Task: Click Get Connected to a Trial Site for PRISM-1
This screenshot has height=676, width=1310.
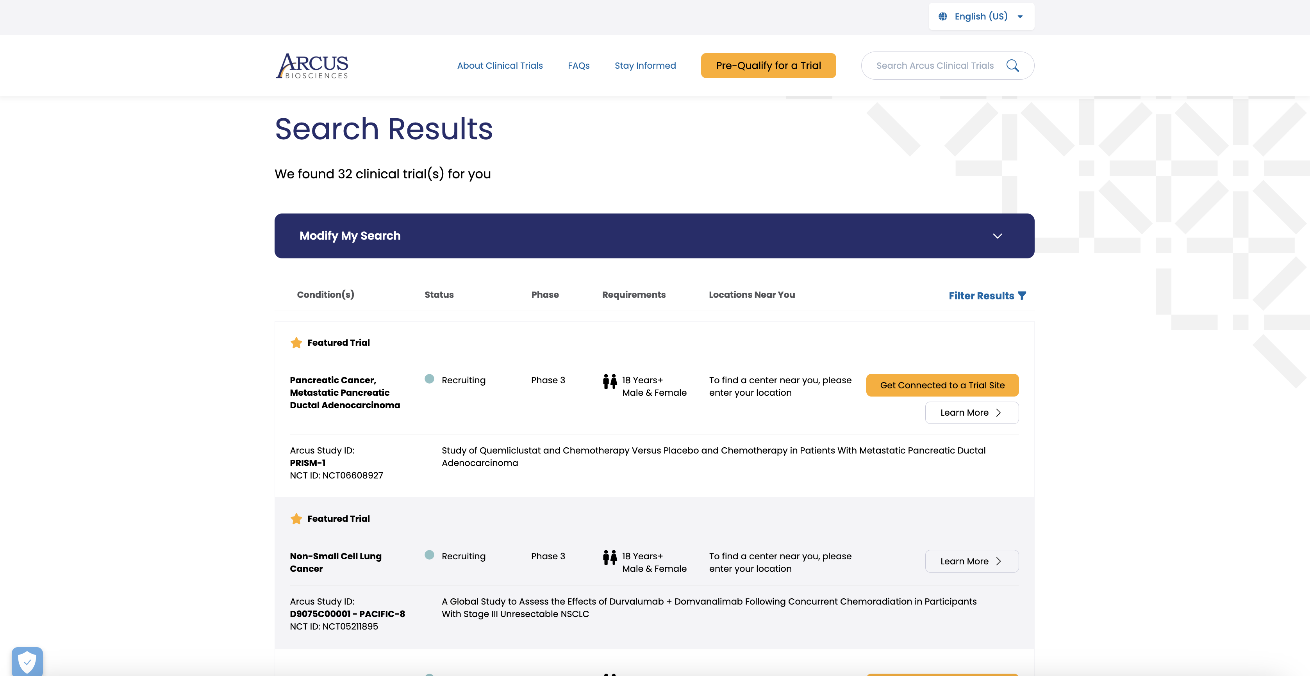Action: point(942,385)
